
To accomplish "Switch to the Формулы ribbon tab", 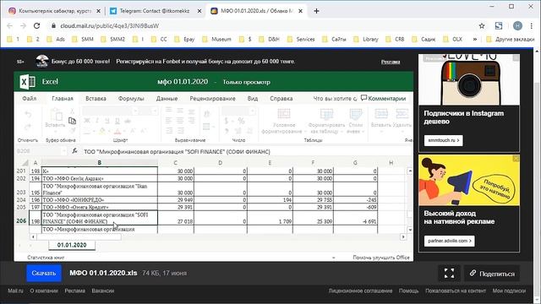I will [131, 98].
